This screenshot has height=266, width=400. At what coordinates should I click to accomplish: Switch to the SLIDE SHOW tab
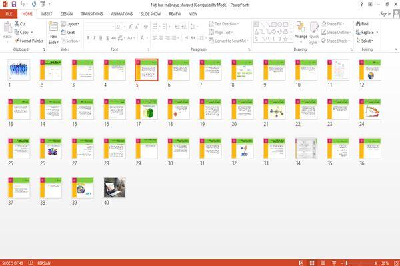point(151,14)
